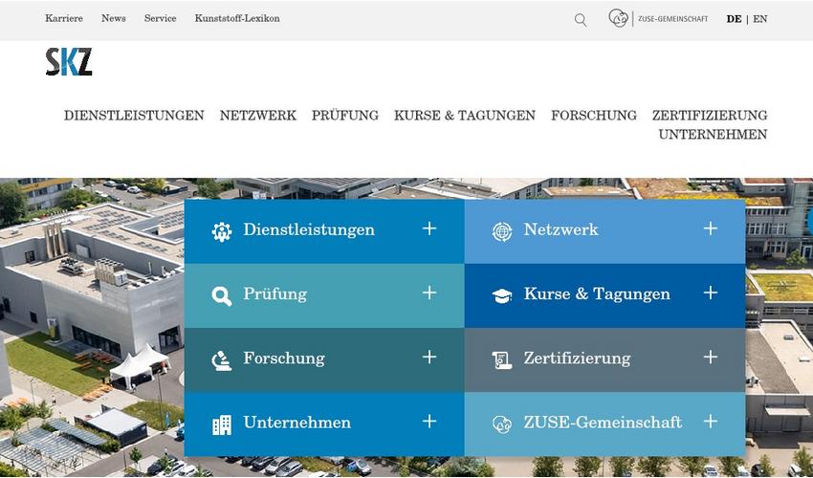Click the Zertifizierung tile label
Screen dimensions: 813x478
coord(577,358)
